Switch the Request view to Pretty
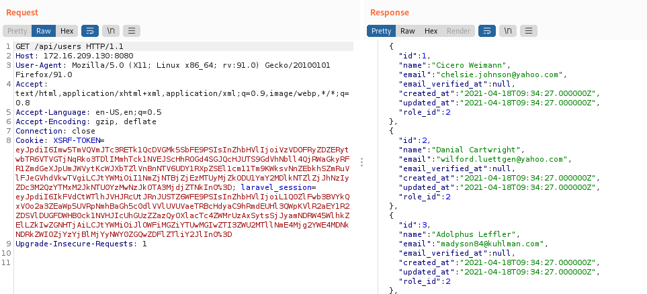Screen dimensions: 647x294 pos(17,31)
